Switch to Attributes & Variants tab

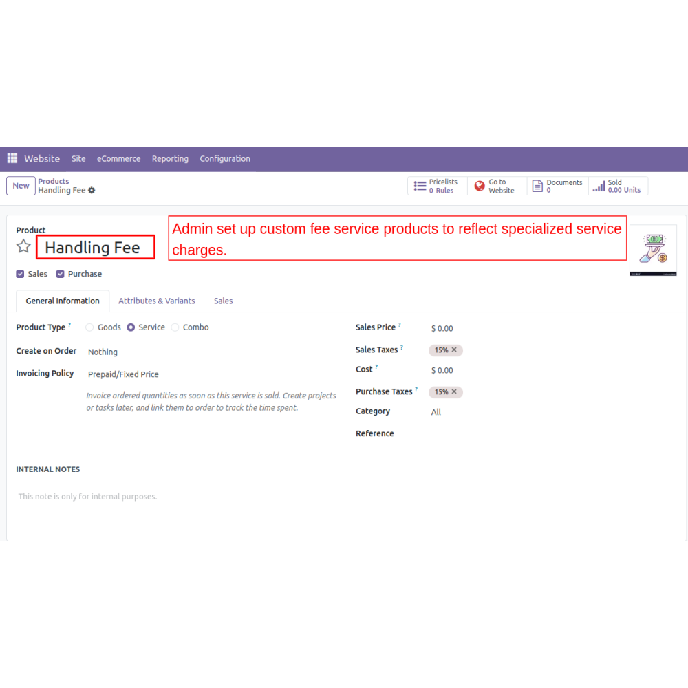click(x=157, y=301)
